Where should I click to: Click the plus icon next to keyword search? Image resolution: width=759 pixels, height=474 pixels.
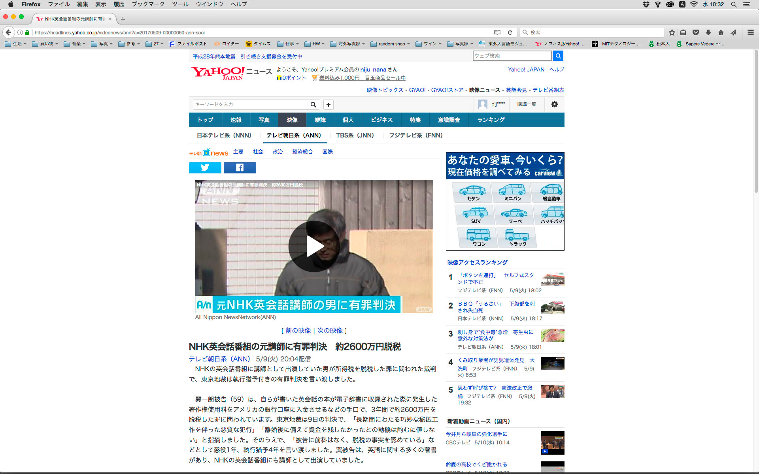point(328,105)
